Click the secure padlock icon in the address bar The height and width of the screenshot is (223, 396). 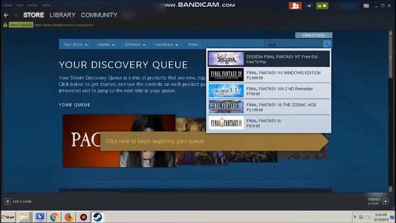click(5, 25)
